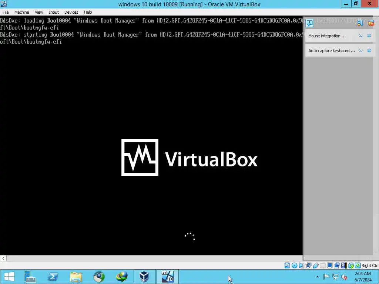Expand the Auto capture keyboard notification text
This screenshot has height=284, width=379.
click(331, 51)
